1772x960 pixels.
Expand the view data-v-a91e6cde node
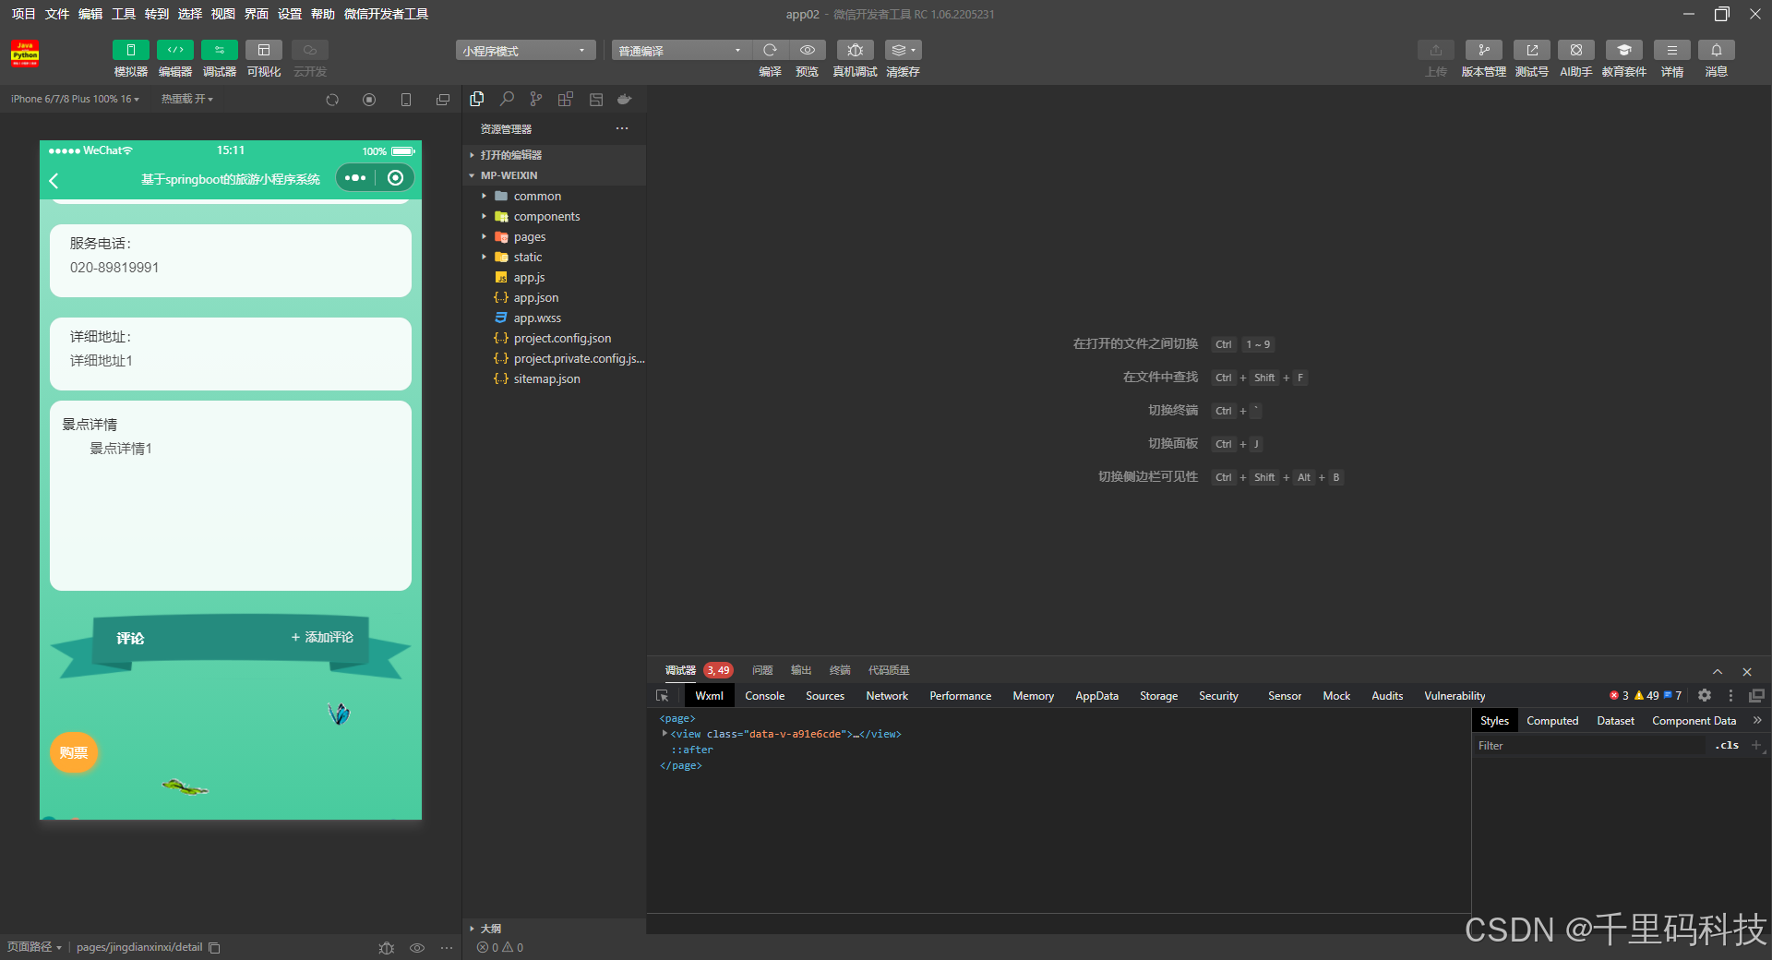[x=664, y=734]
